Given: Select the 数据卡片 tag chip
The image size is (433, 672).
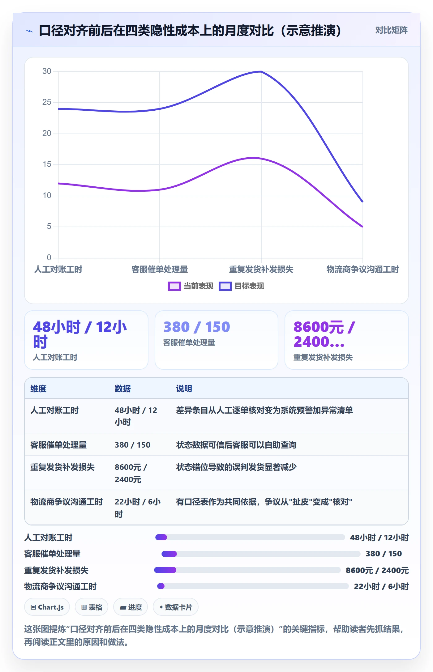Looking at the screenshot, I should click(176, 607).
